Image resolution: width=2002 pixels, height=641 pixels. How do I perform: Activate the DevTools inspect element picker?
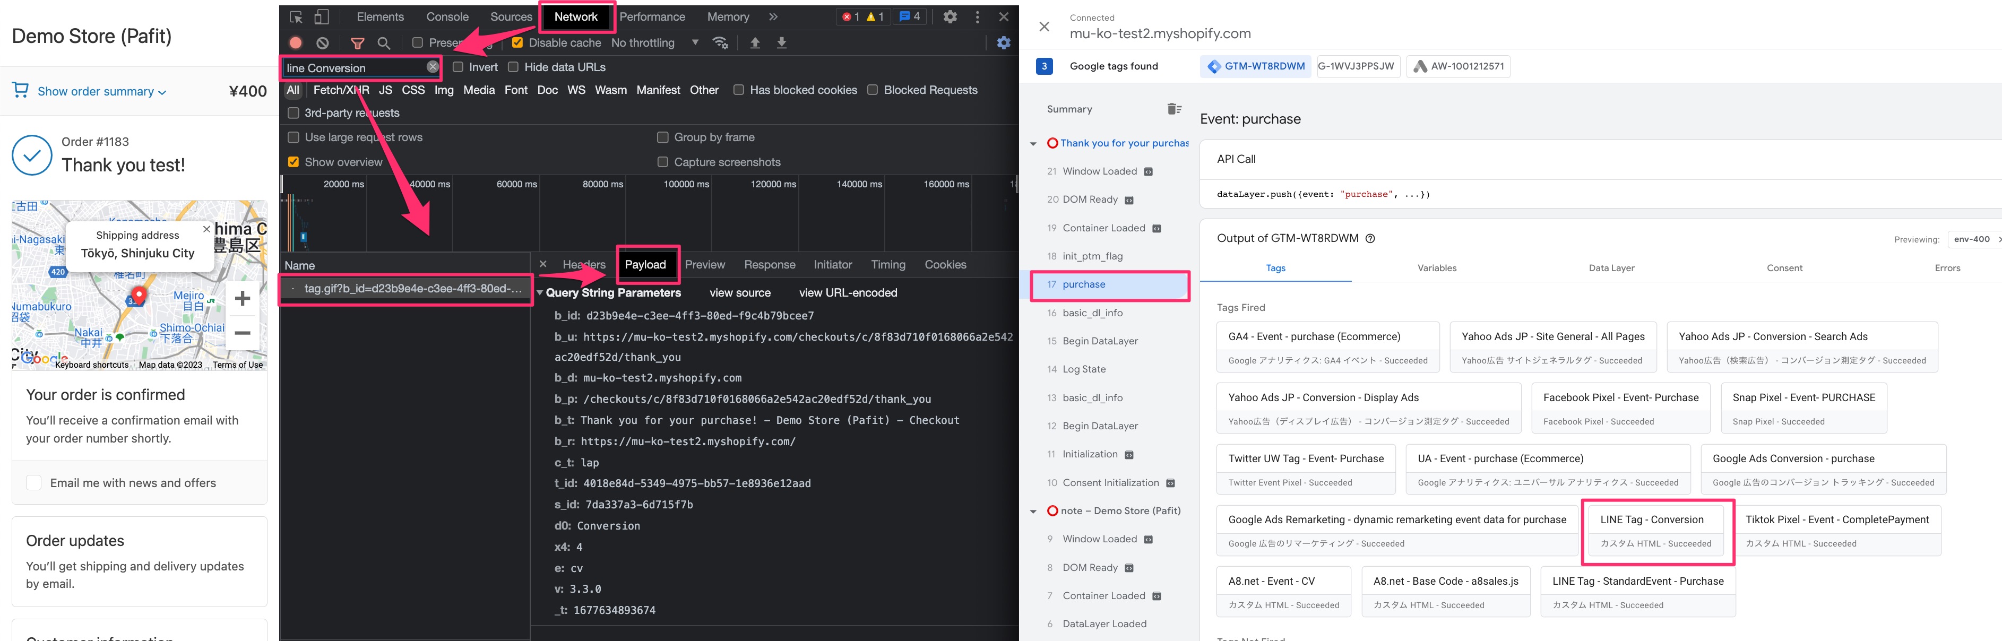[296, 17]
